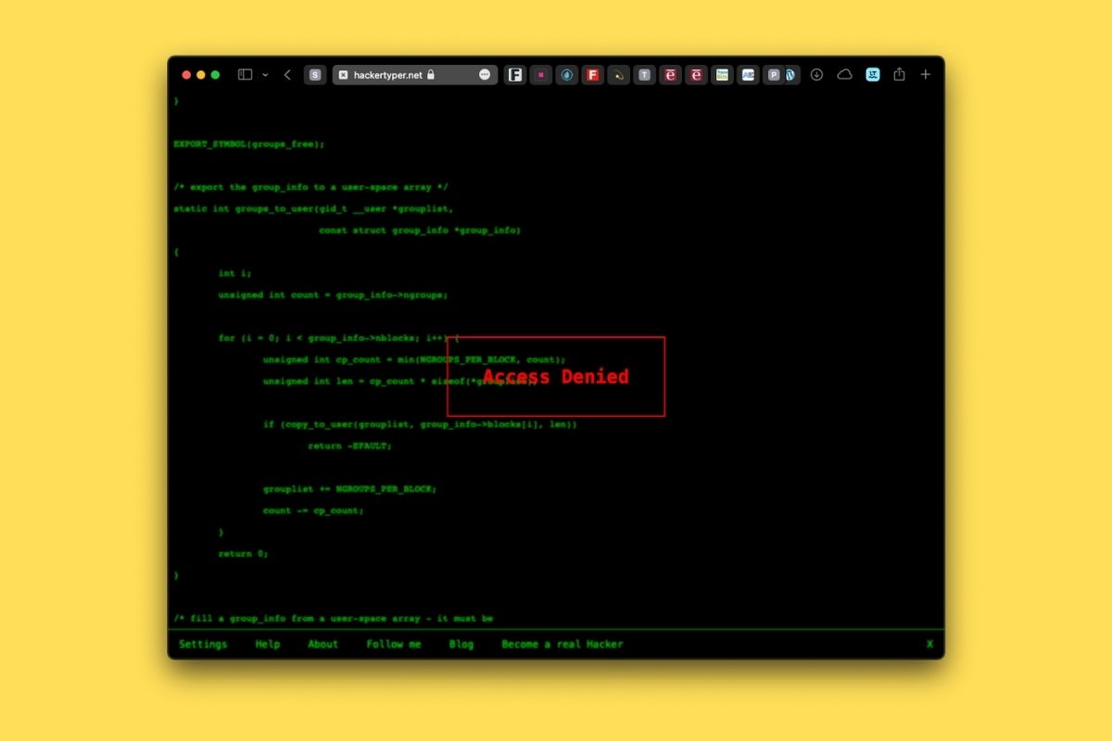Open the page options ellipsis in address bar
This screenshot has height=741, width=1112.
(x=485, y=75)
